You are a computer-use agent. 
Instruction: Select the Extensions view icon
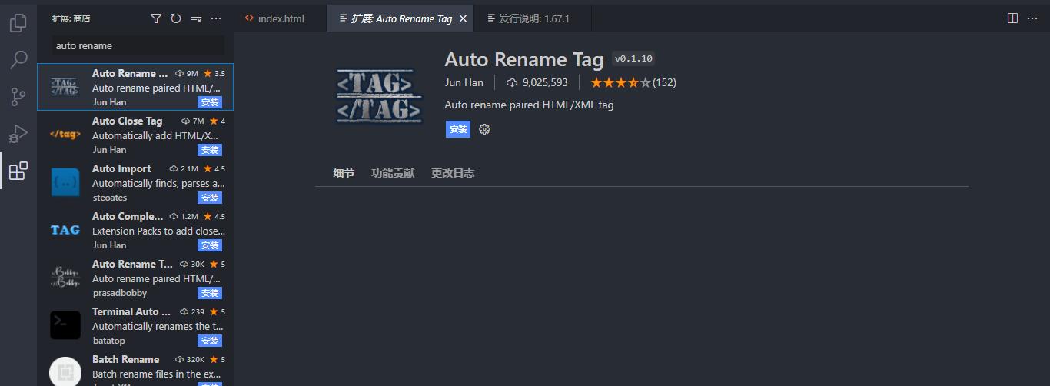click(x=18, y=171)
